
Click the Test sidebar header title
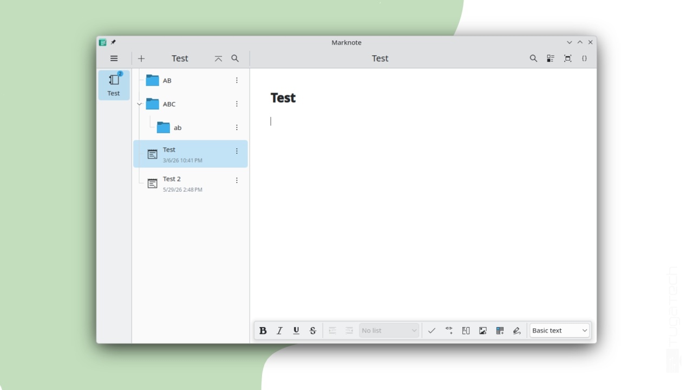180,58
